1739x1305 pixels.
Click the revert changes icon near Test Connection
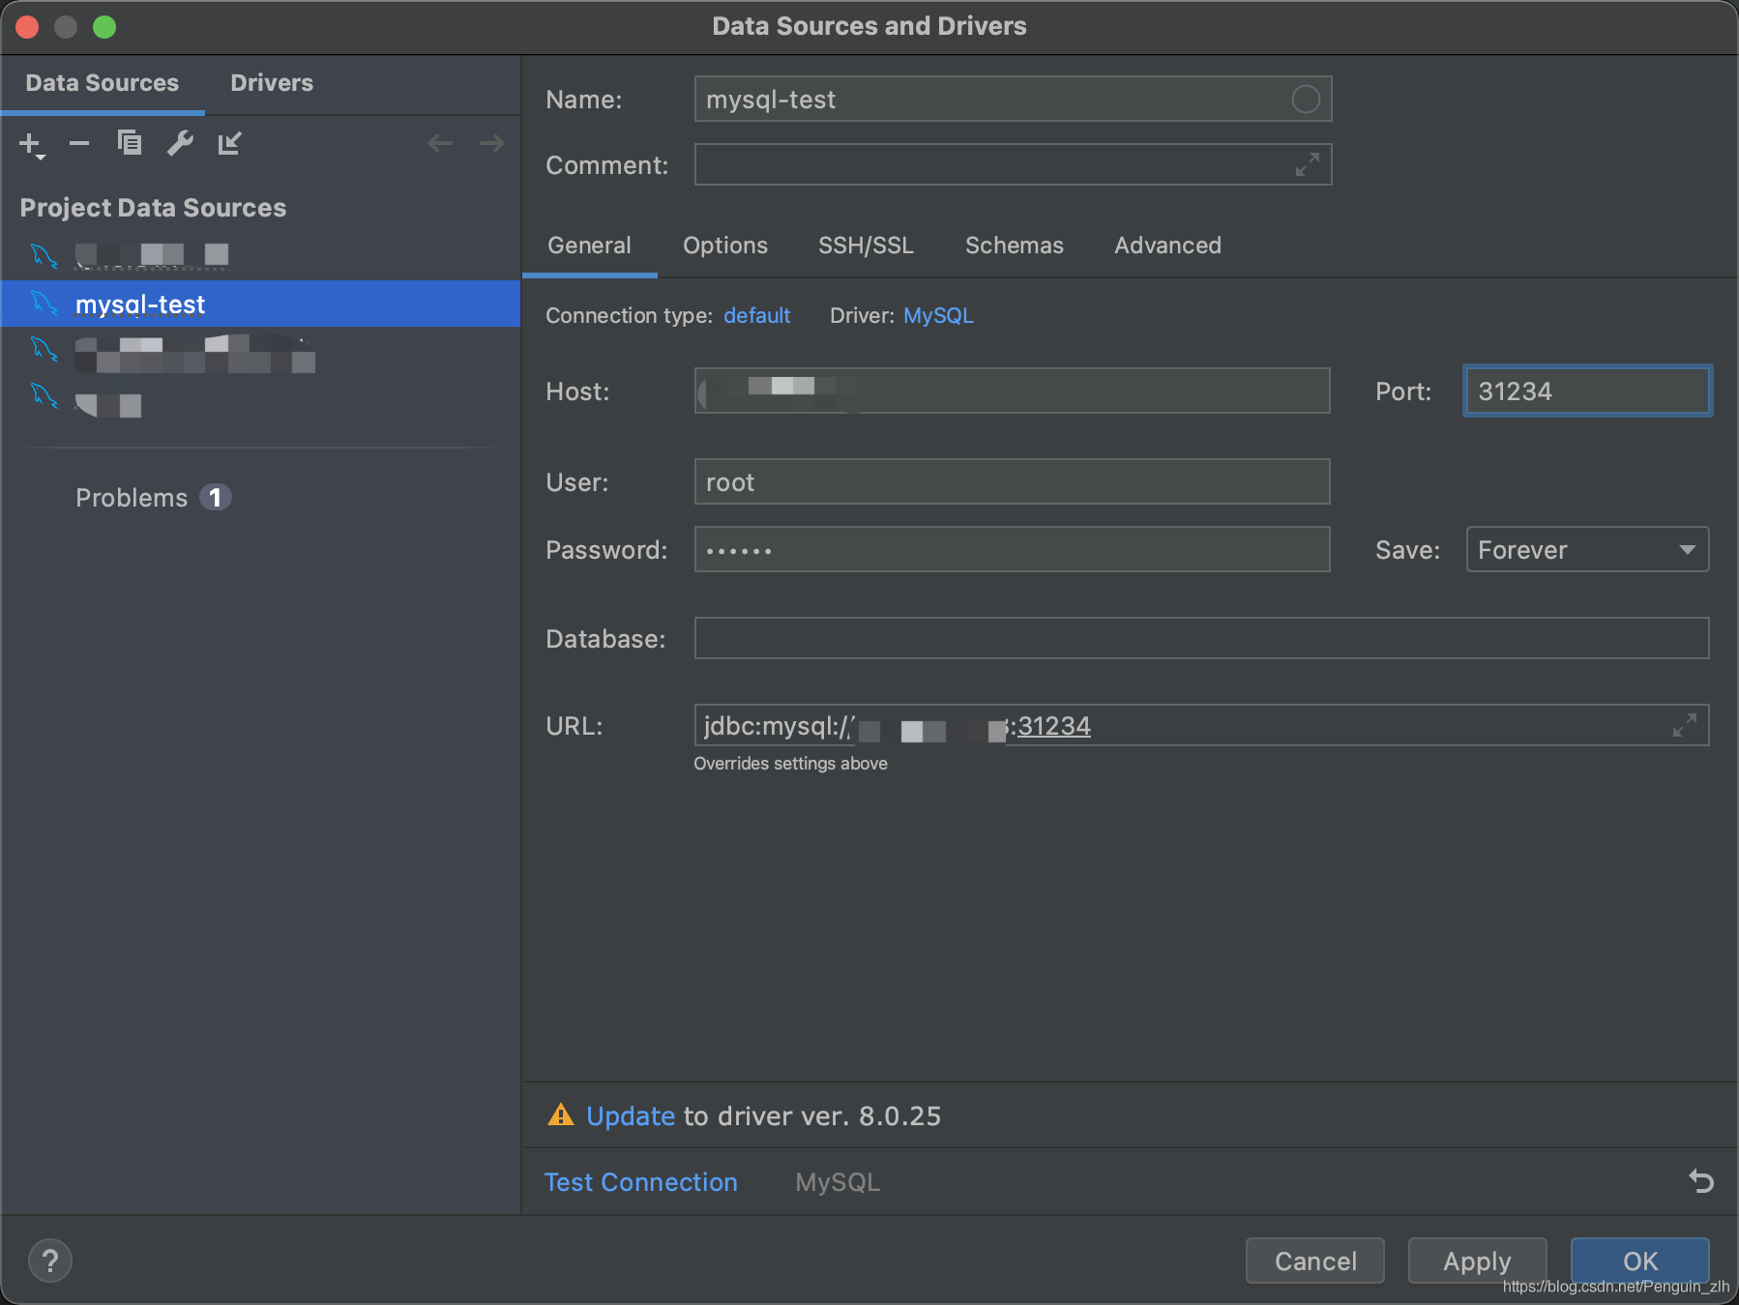1699,1181
